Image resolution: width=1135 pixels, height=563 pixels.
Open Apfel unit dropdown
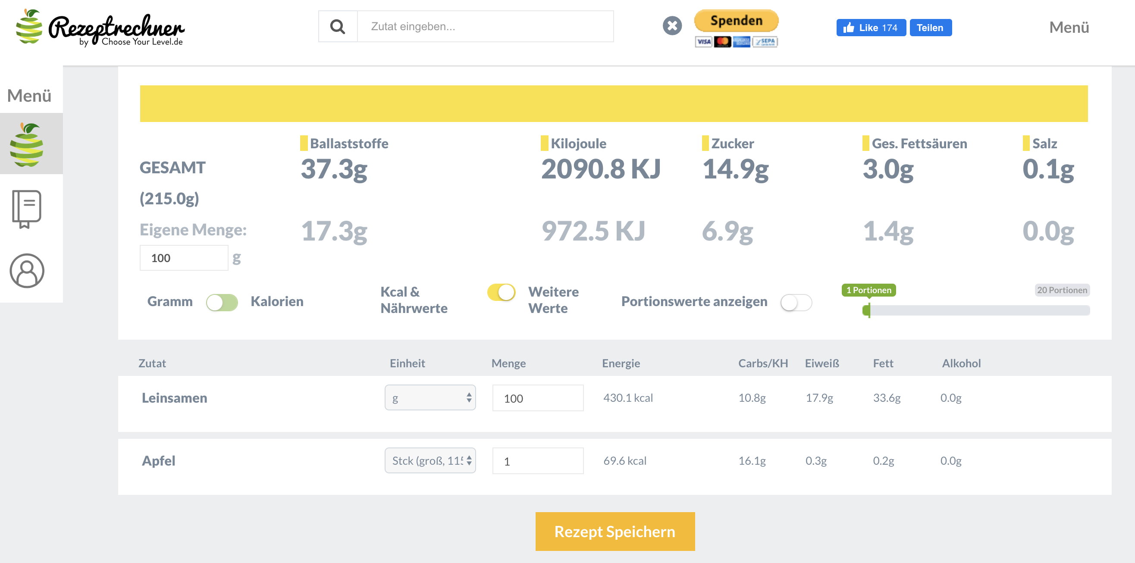point(430,461)
